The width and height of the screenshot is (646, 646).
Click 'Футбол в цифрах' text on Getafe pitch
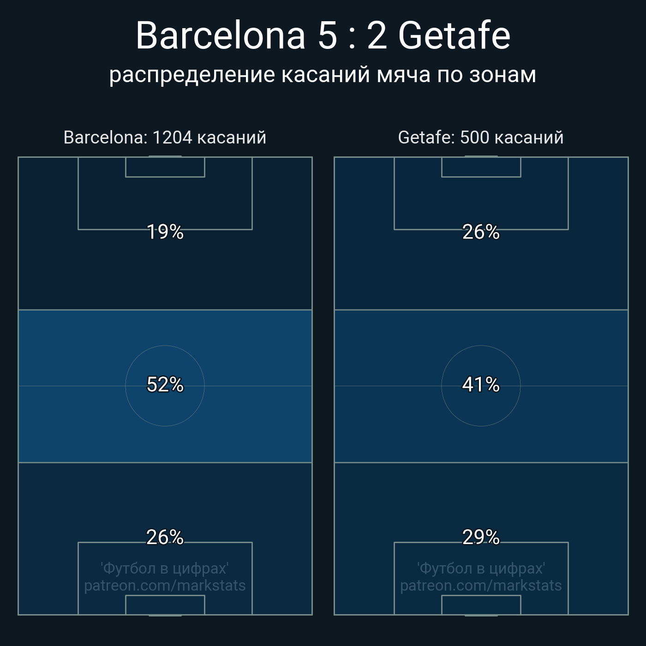[x=481, y=568]
